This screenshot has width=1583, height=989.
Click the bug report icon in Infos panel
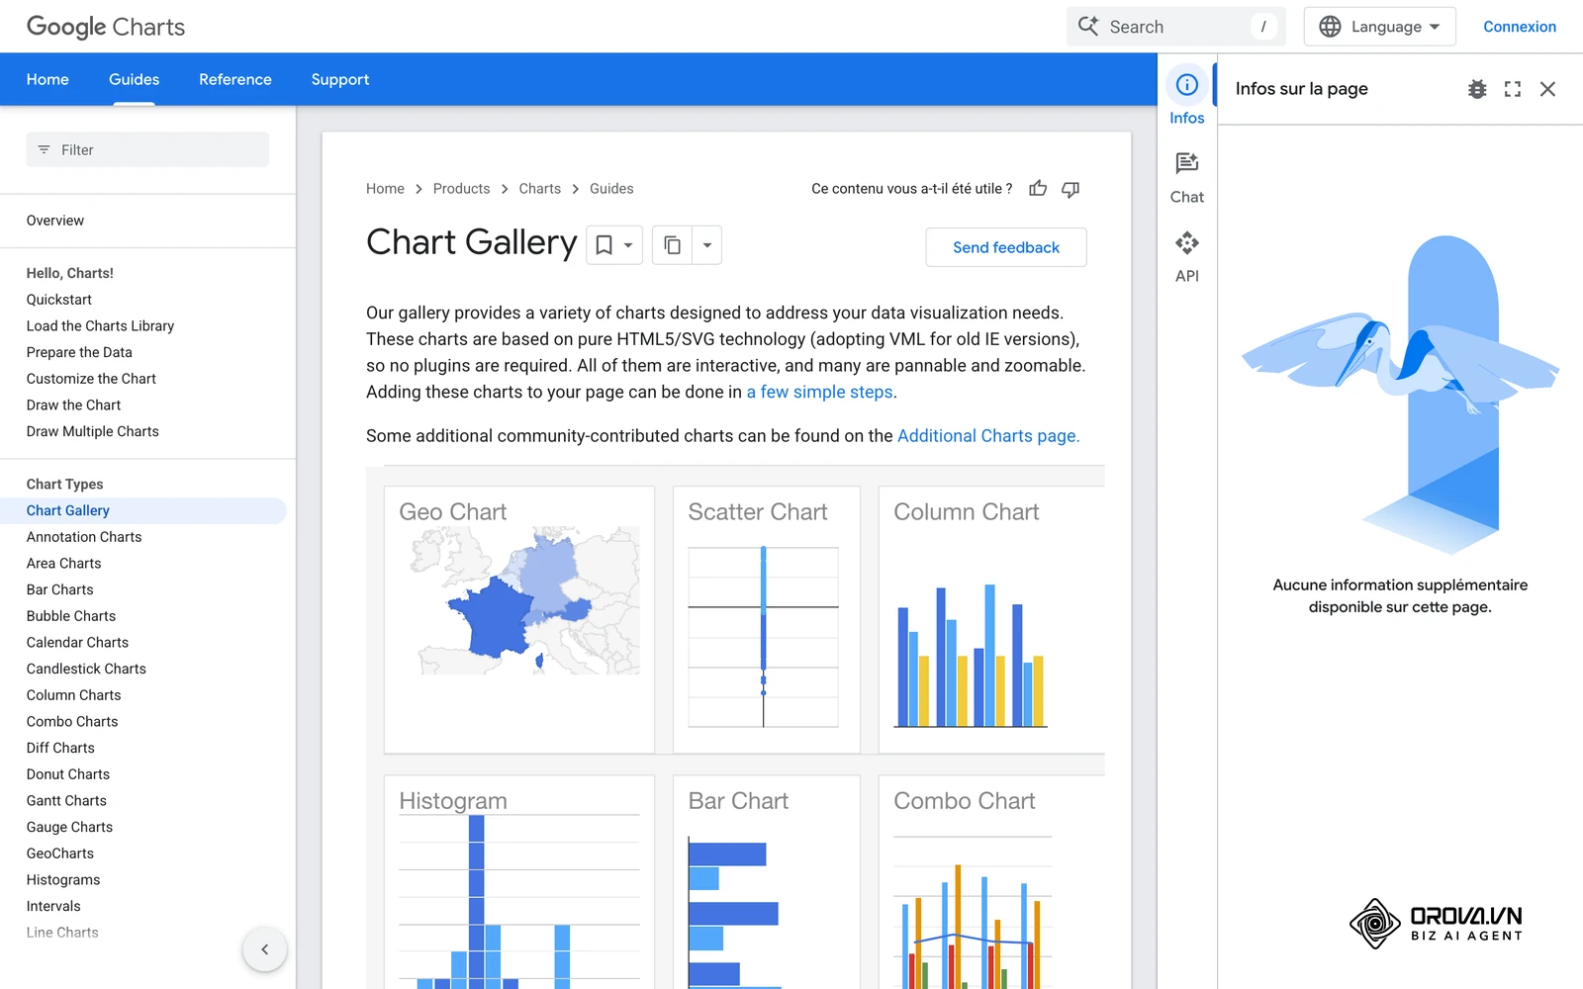pyautogui.click(x=1477, y=89)
